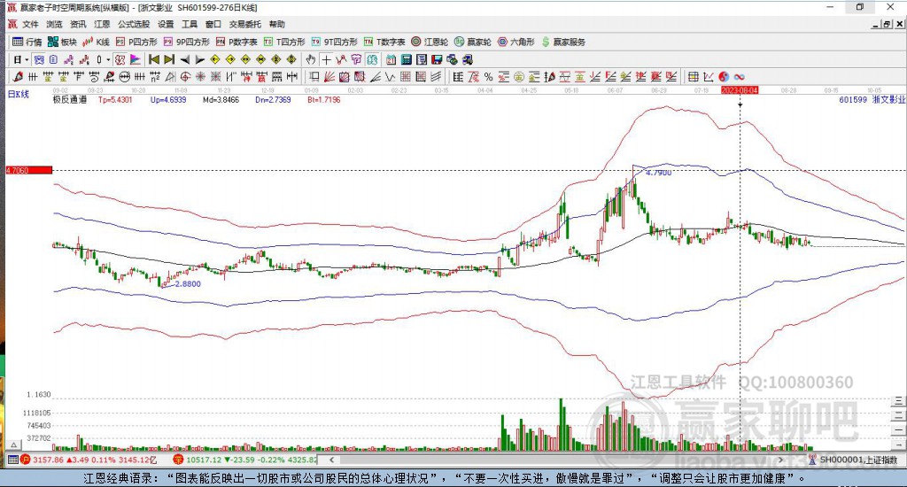Image resolution: width=907 pixels, height=487 pixels.
Task: Click the red 4.7060 price label
Action: click(x=29, y=170)
